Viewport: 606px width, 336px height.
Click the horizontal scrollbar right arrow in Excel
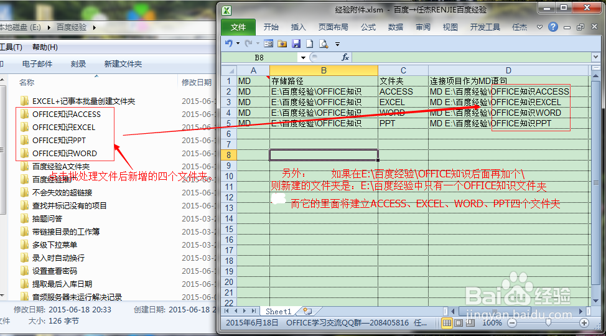click(x=580, y=311)
